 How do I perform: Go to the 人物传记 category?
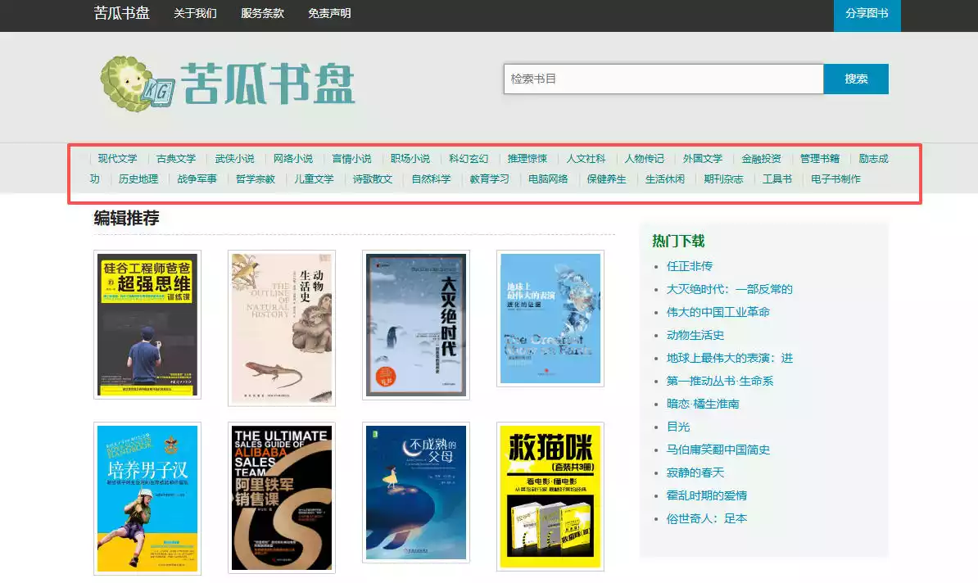[x=645, y=158]
